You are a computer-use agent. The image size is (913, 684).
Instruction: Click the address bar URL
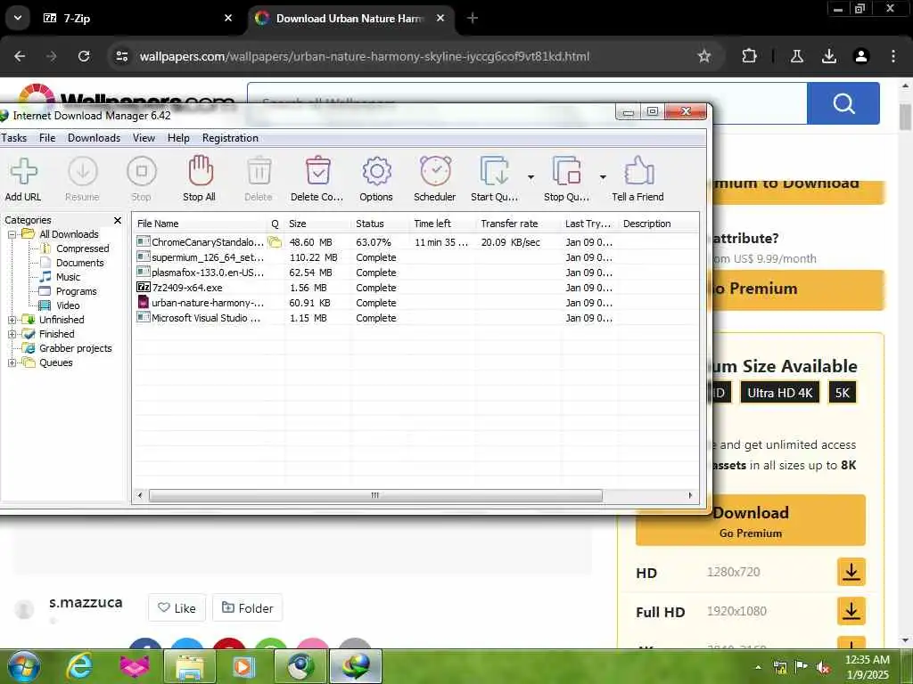click(365, 56)
